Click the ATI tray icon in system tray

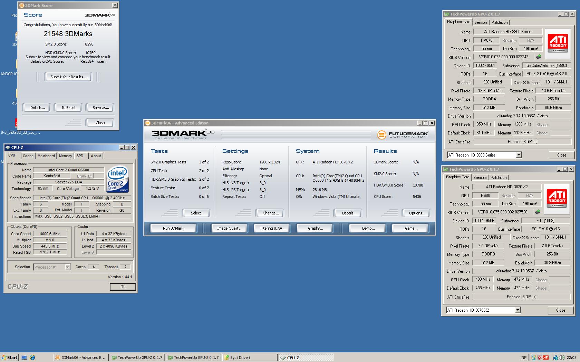(x=546, y=358)
